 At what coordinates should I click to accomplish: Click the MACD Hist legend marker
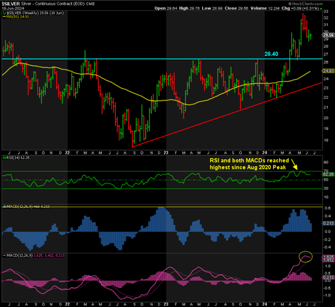click(4, 206)
